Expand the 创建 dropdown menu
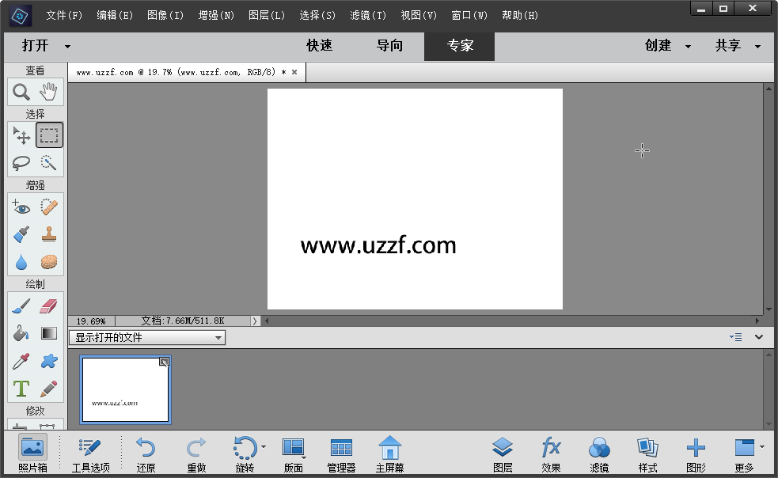 667,46
